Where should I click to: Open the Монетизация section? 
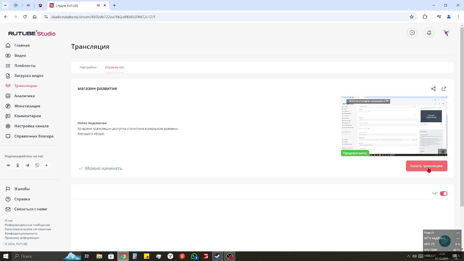(x=27, y=106)
